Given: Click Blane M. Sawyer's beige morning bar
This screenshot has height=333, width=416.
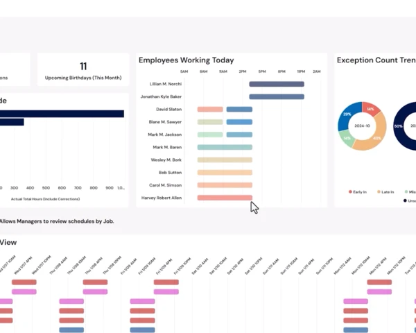Looking at the screenshot, I should (210, 122).
